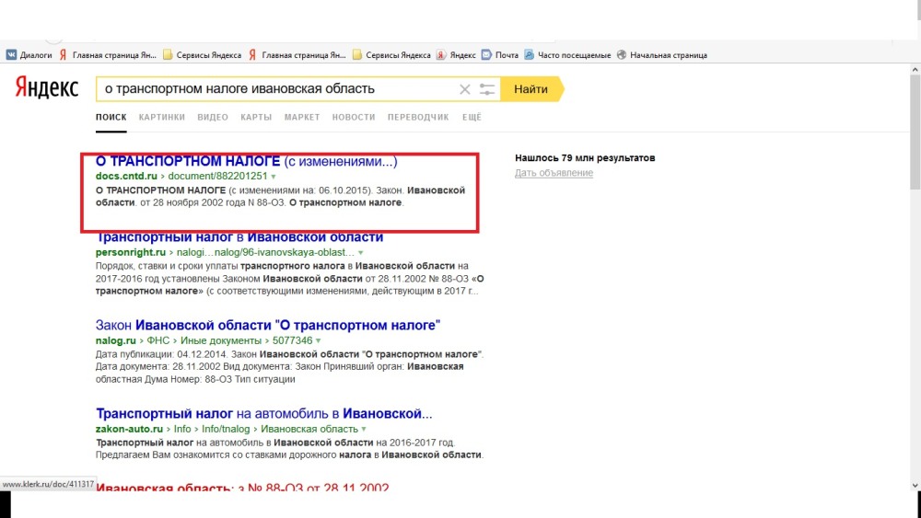Screen dimensions: 921x518
Task: Click page scrollbar up arrow
Action: coord(915,70)
